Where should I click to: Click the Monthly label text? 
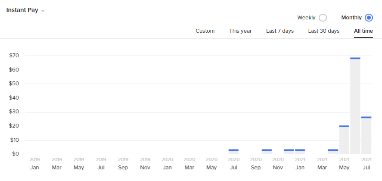pyautogui.click(x=351, y=18)
